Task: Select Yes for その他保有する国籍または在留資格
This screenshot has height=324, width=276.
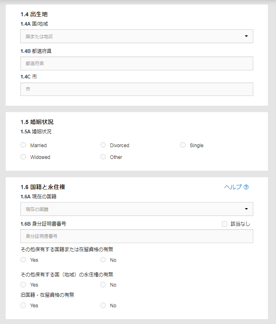Action: [x=24, y=260]
